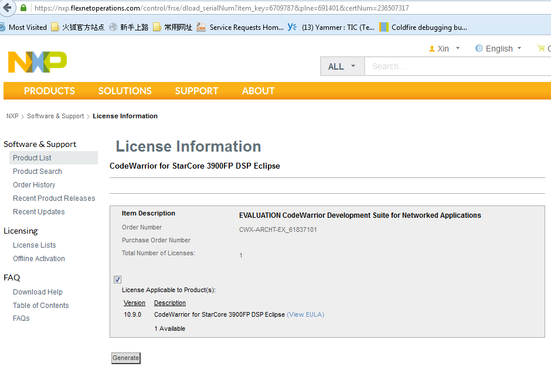The image size is (551, 370).
Task: Open the SUPPORT menu
Action: point(197,91)
